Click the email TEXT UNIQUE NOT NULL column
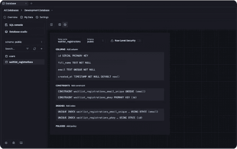This screenshot has width=237, height=149. tap(110, 70)
